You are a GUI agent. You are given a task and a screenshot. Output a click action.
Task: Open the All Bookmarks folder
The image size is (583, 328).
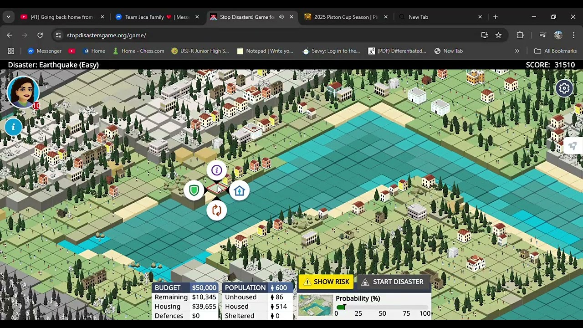coord(555,51)
